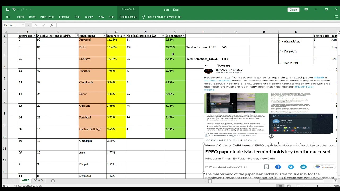Open filter dropdown for green In percentage column O
This screenshot has width=340, height=191.
pos(184,36)
